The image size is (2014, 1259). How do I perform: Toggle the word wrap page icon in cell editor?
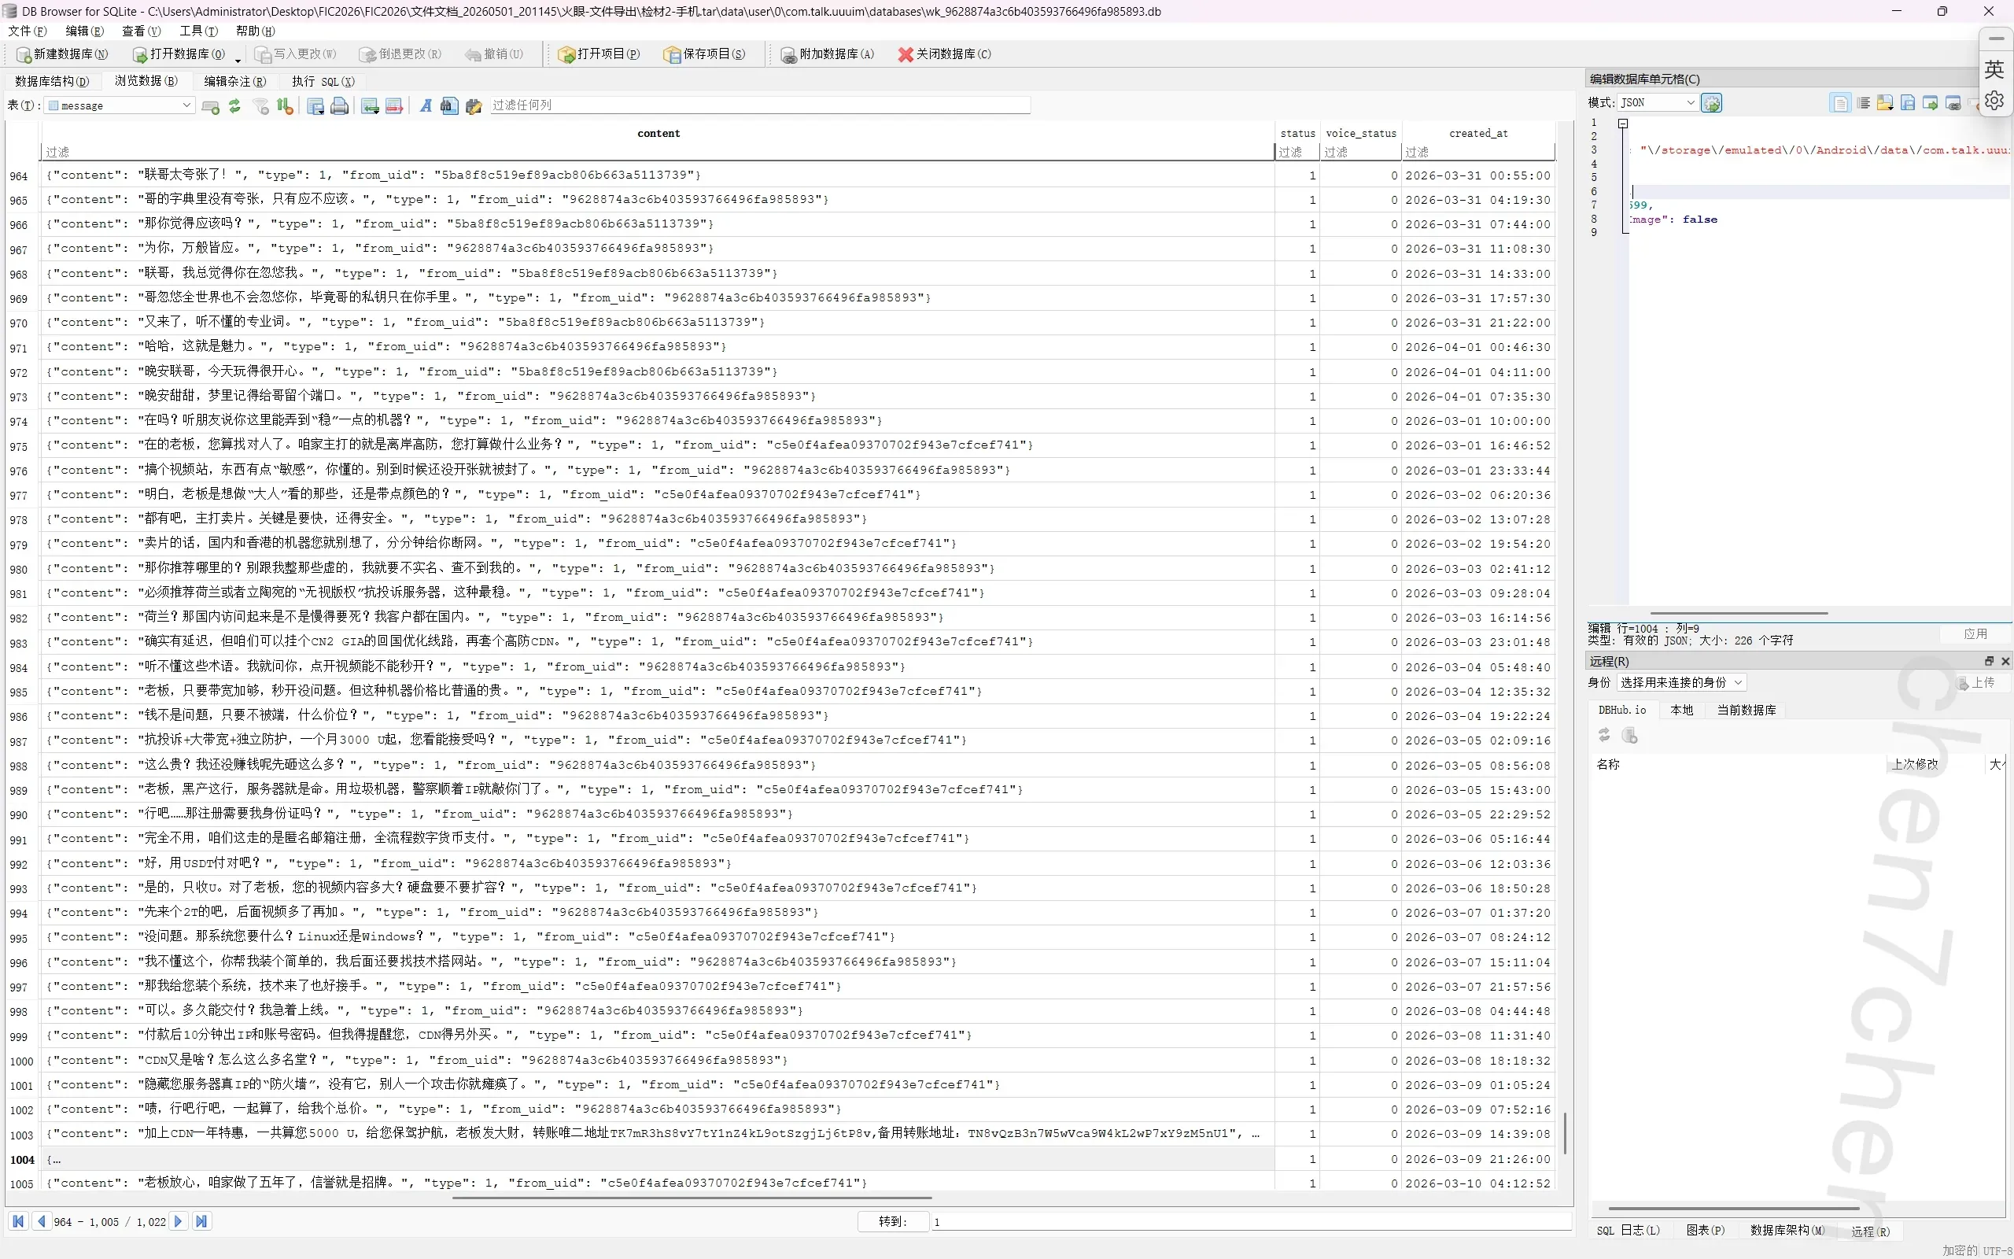pos(1841,103)
